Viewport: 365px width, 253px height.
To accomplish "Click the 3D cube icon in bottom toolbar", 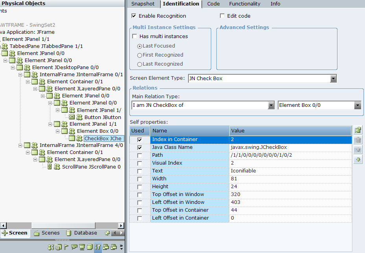I will pyautogui.click(x=90, y=247).
